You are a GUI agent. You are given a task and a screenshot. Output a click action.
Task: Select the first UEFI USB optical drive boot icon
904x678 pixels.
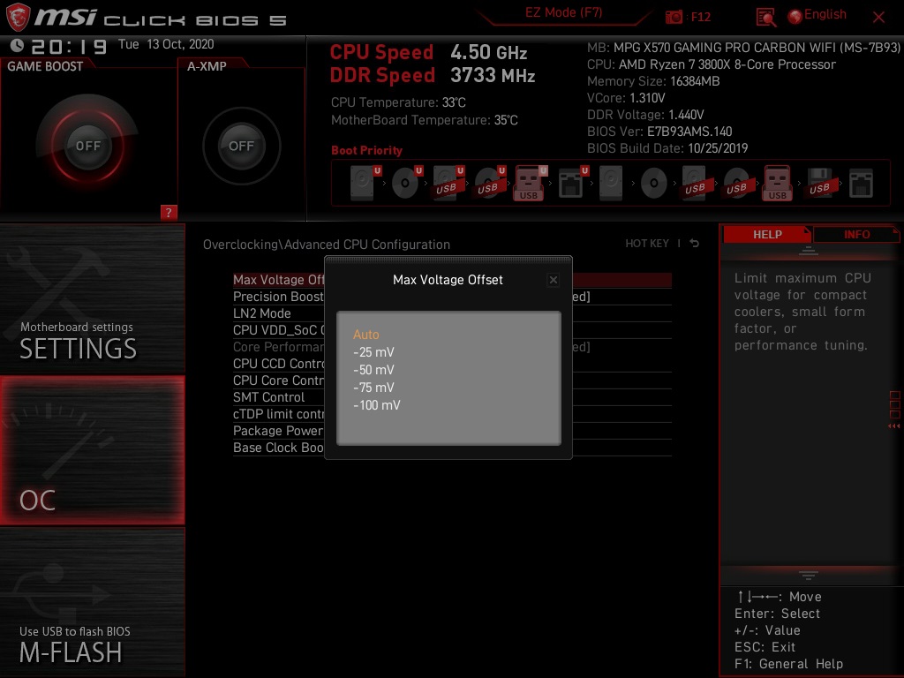click(490, 183)
